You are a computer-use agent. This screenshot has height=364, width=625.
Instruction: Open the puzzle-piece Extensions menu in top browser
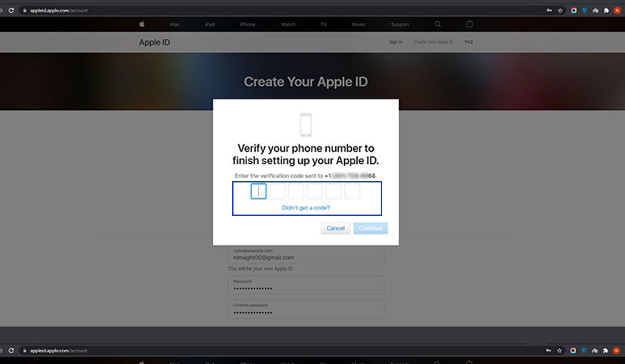coord(606,11)
